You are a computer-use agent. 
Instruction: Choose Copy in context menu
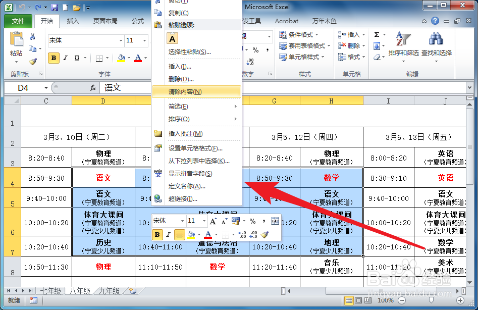tap(197, 13)
